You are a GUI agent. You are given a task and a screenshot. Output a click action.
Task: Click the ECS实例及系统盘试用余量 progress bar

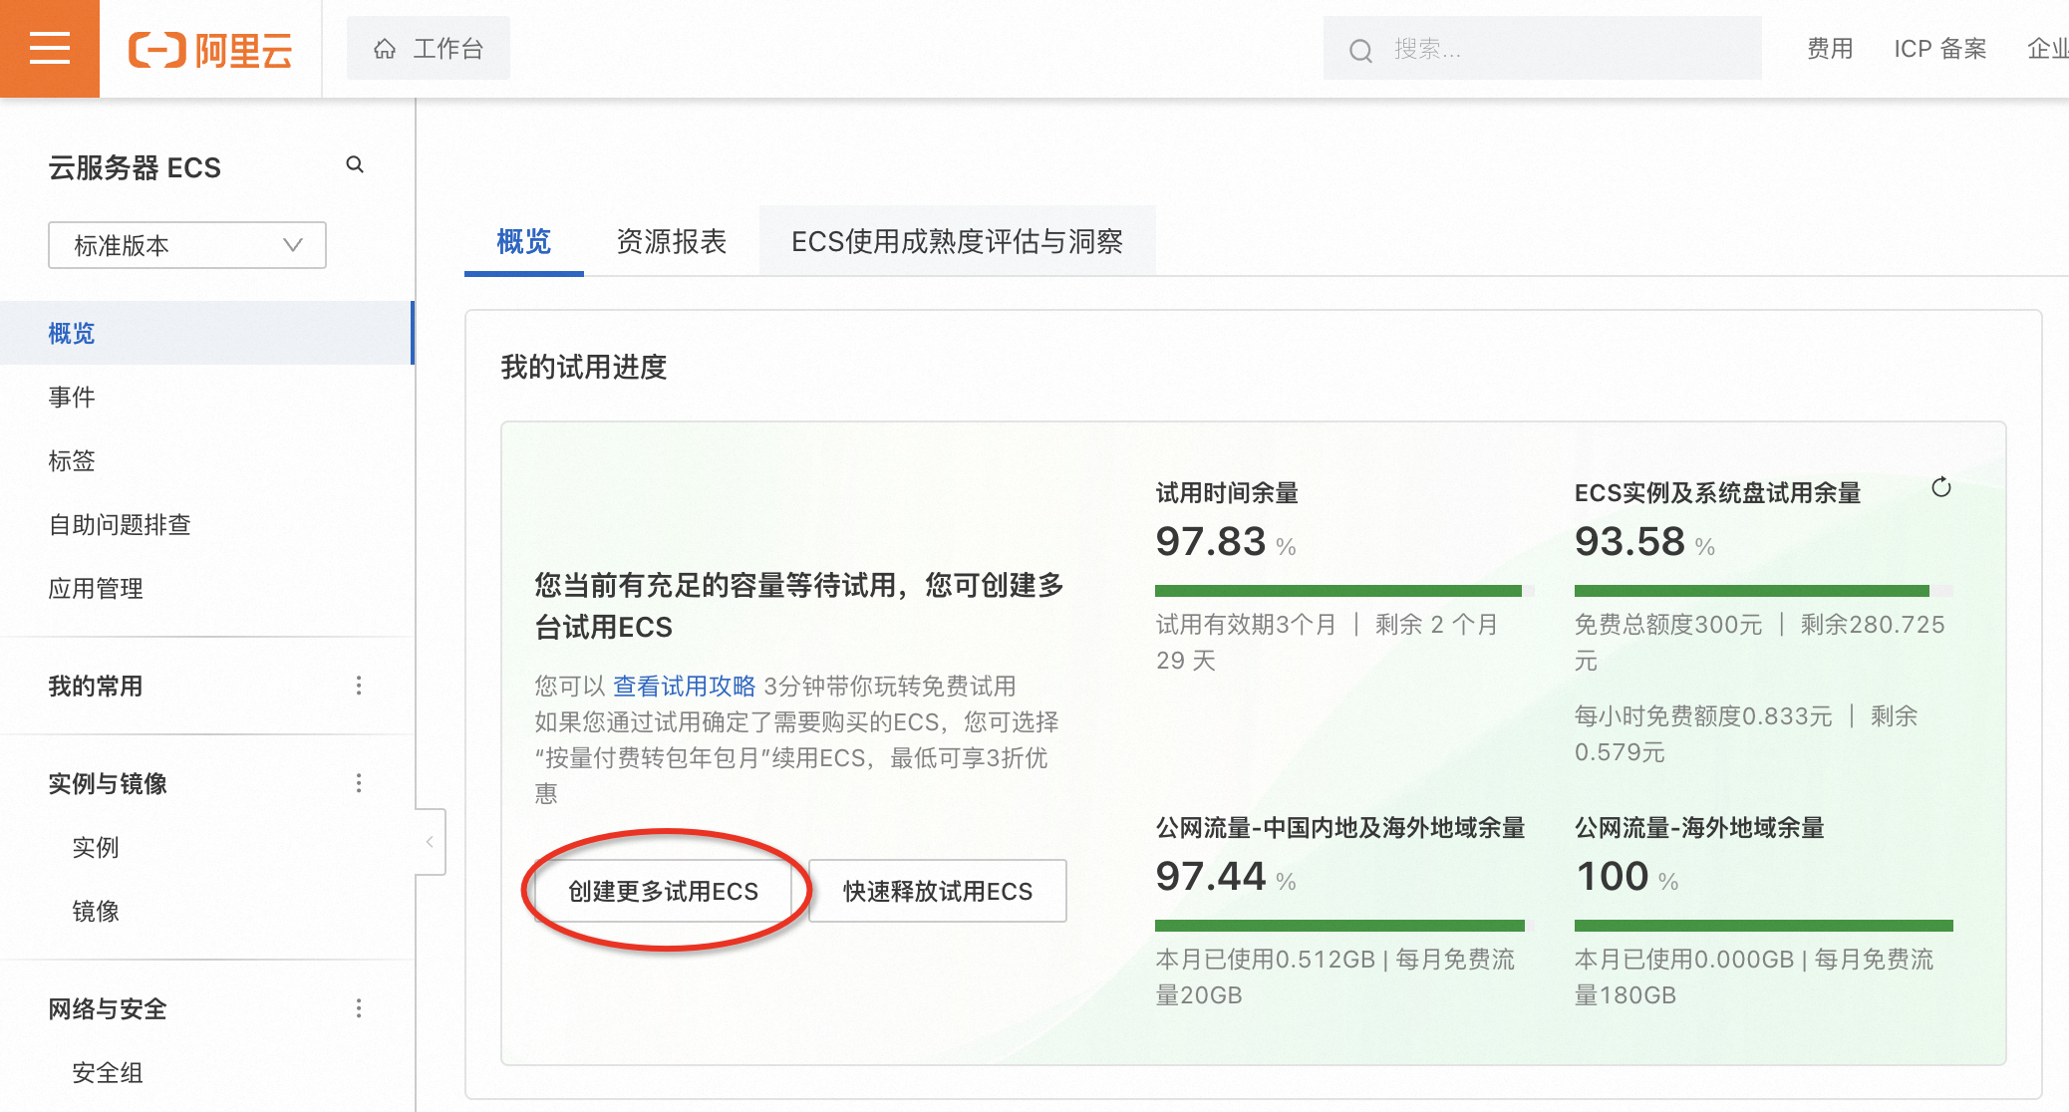tap(1763, 591)
